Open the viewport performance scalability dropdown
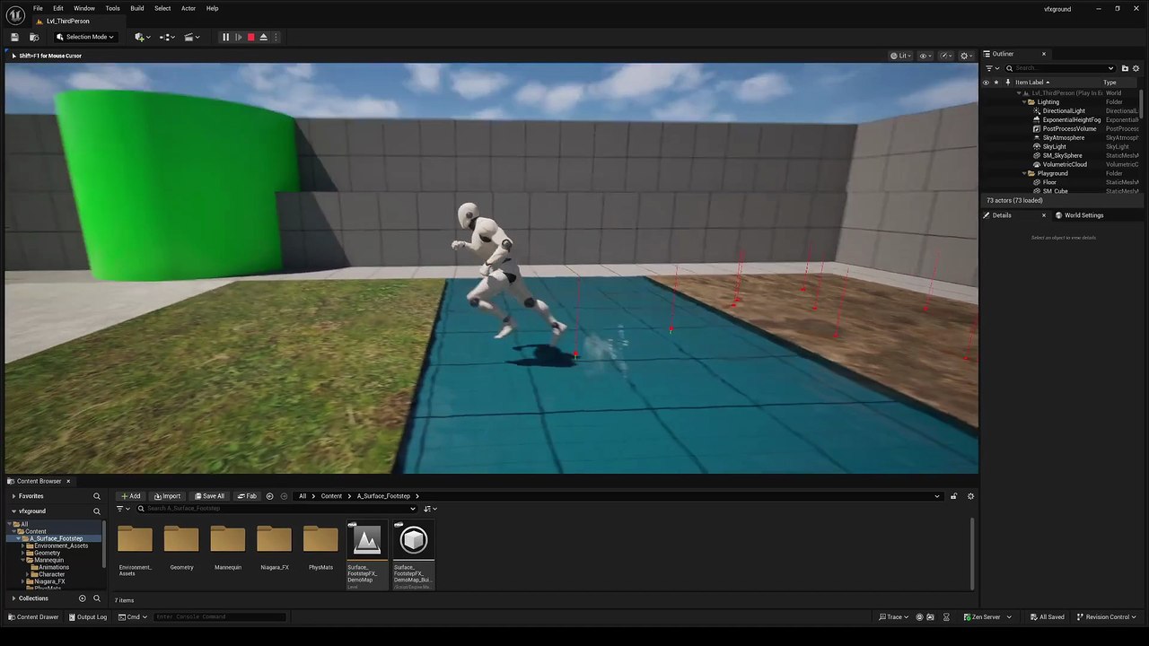This screenshot has width=1149, height=646. click(x=946, y=56)
